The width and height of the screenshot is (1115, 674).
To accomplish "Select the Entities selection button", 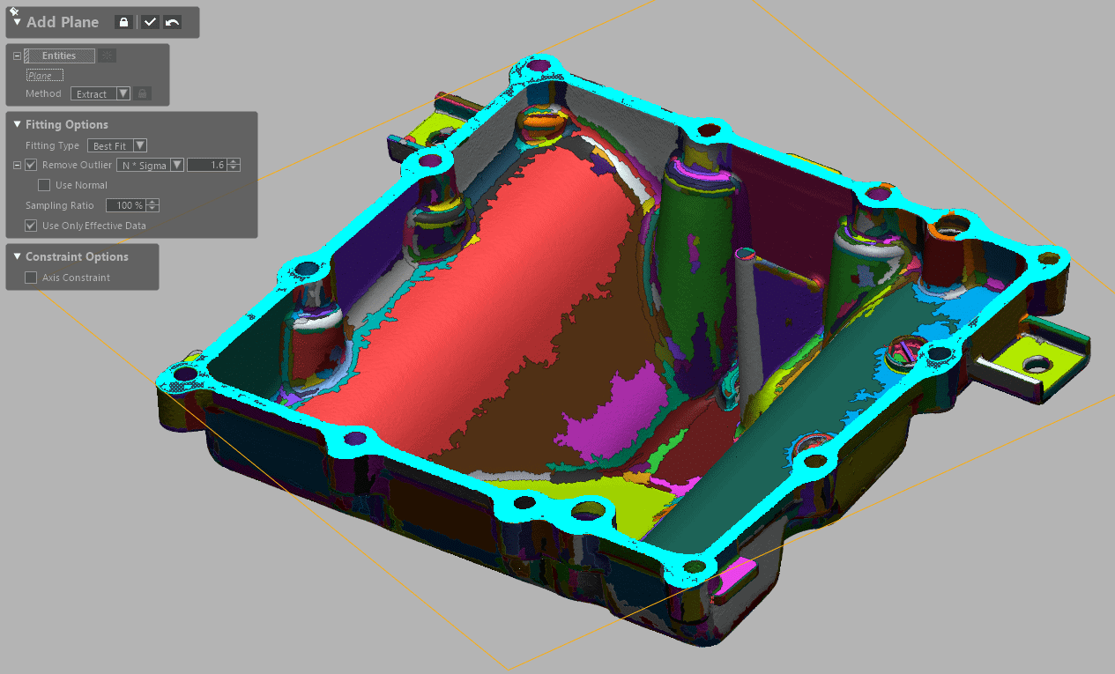I will click(59, 56).
